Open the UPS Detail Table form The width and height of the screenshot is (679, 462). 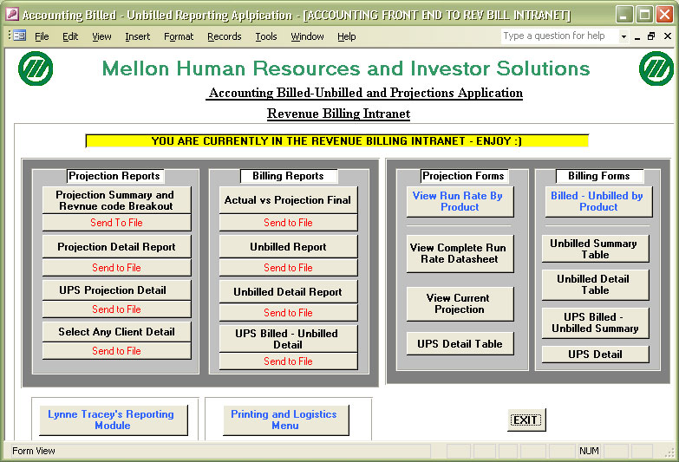point(460,344)
